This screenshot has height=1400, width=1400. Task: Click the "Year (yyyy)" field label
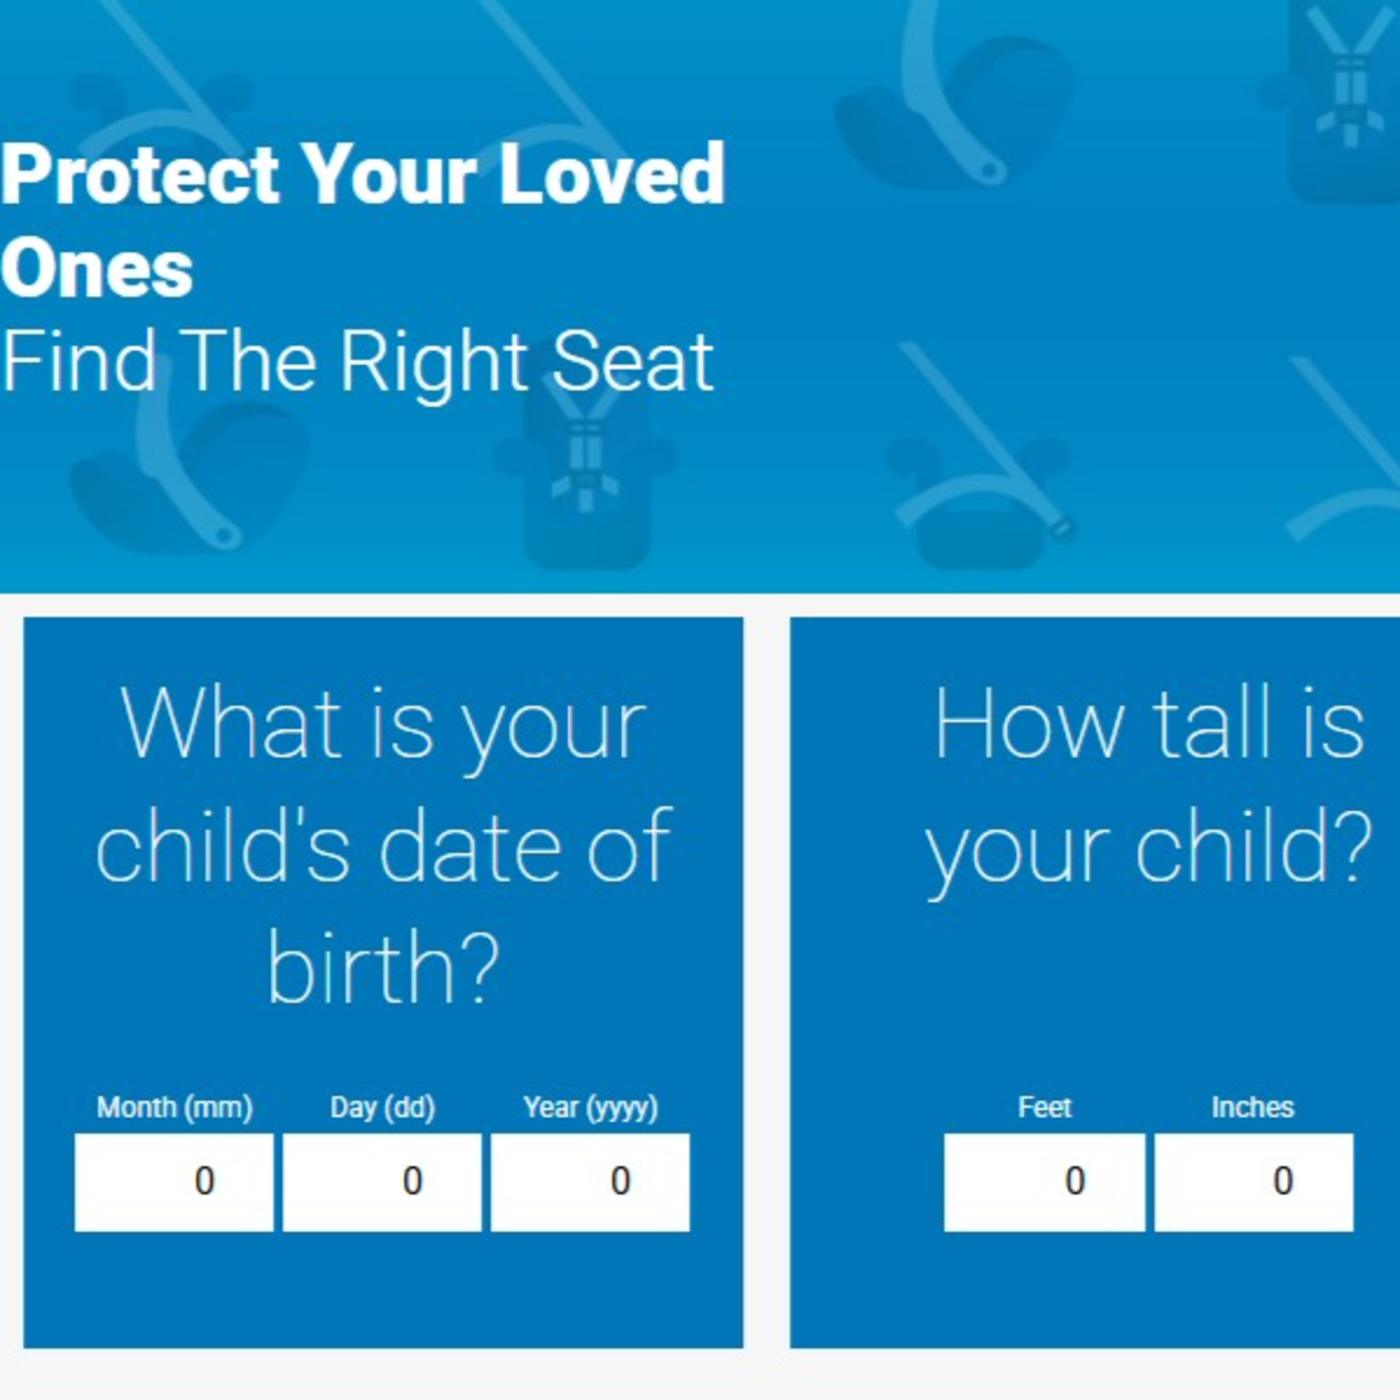click(x=590, y=1107)
